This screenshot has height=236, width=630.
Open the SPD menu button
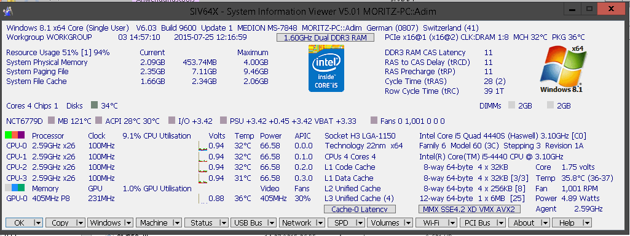point(342,223)
